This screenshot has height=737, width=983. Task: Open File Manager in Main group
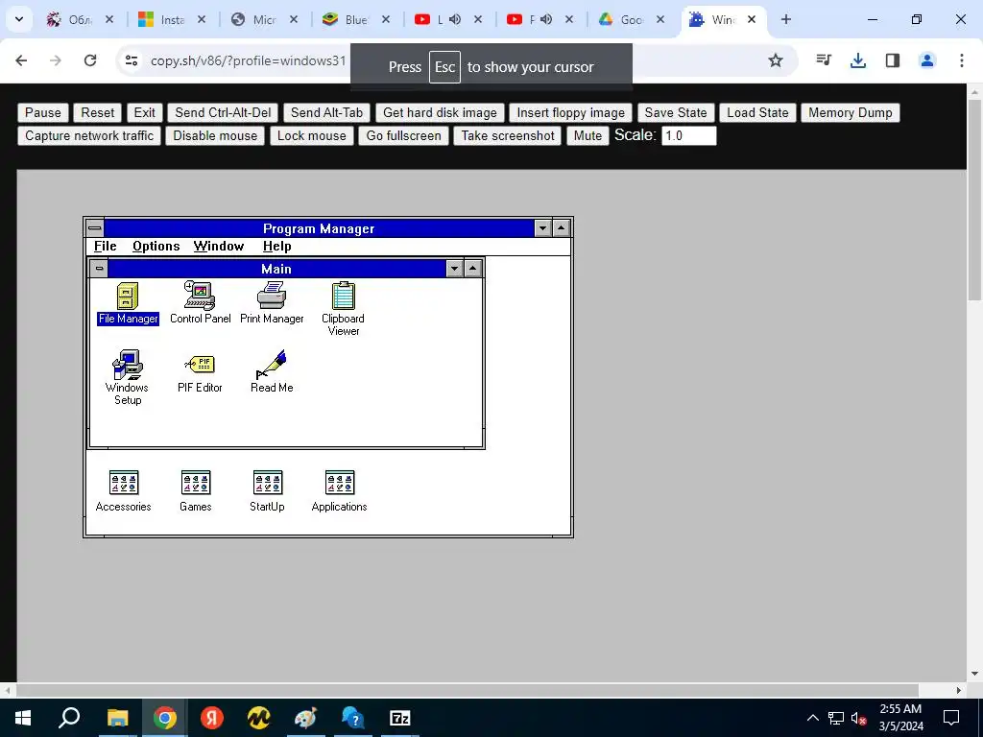[128, 303]
